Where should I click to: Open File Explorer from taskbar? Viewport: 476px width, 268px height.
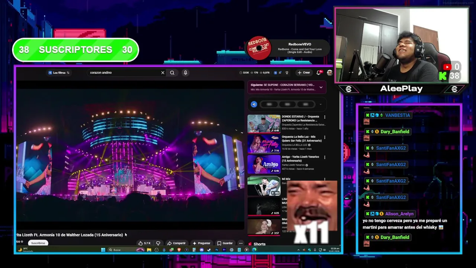pos(149,250)
